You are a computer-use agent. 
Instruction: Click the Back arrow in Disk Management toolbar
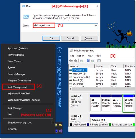point(71,61)
